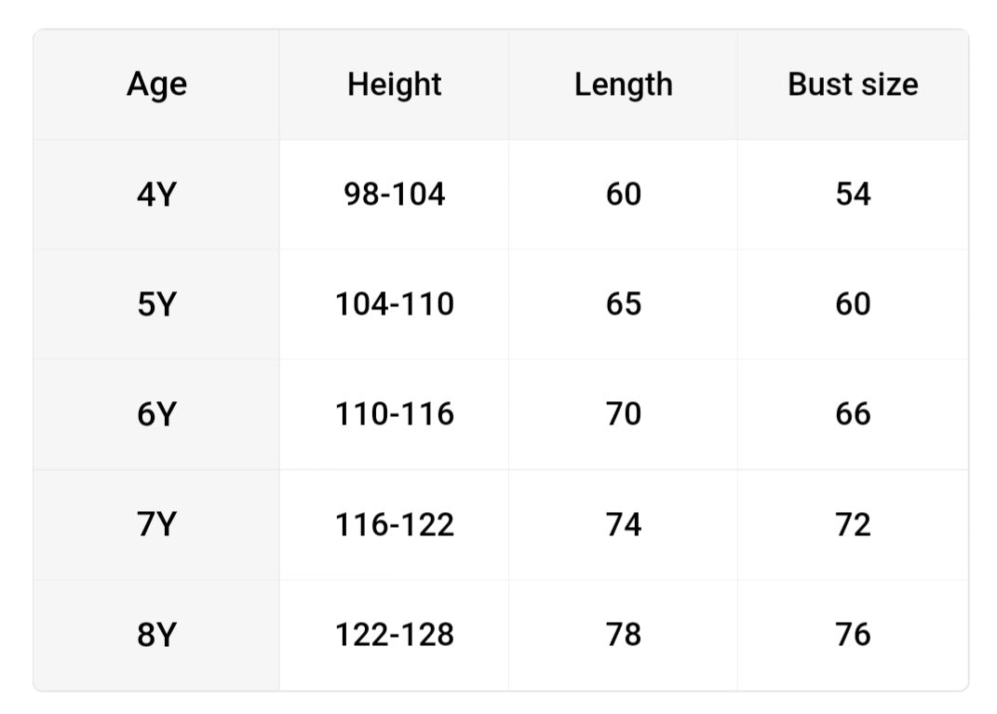Click the bust size 76 cell

(x=853, y=635)
